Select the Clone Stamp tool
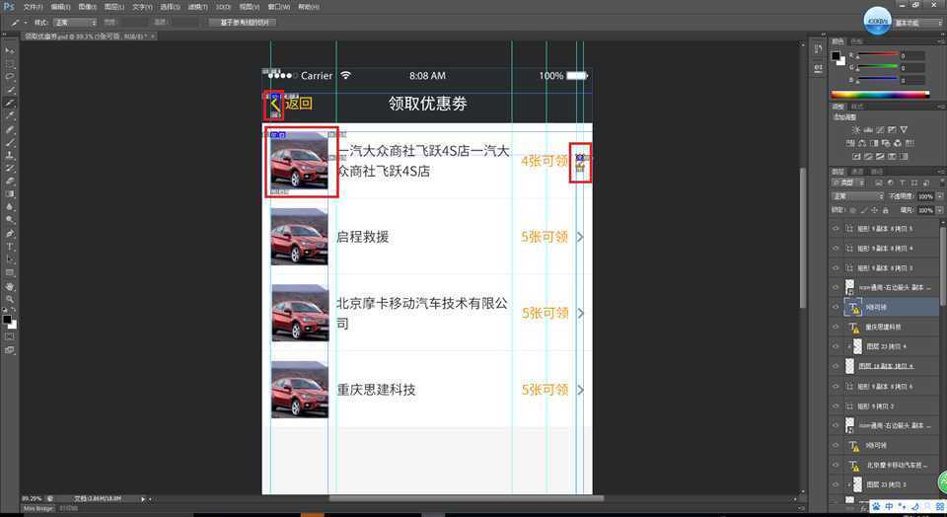947x517 pixels. (10, 155)
